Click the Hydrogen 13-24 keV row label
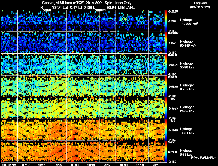The image size is (218, 166). click(187, 131)
